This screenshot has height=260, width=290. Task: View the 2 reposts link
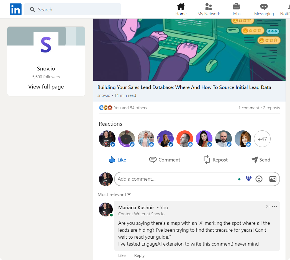(x=271, y=108)
